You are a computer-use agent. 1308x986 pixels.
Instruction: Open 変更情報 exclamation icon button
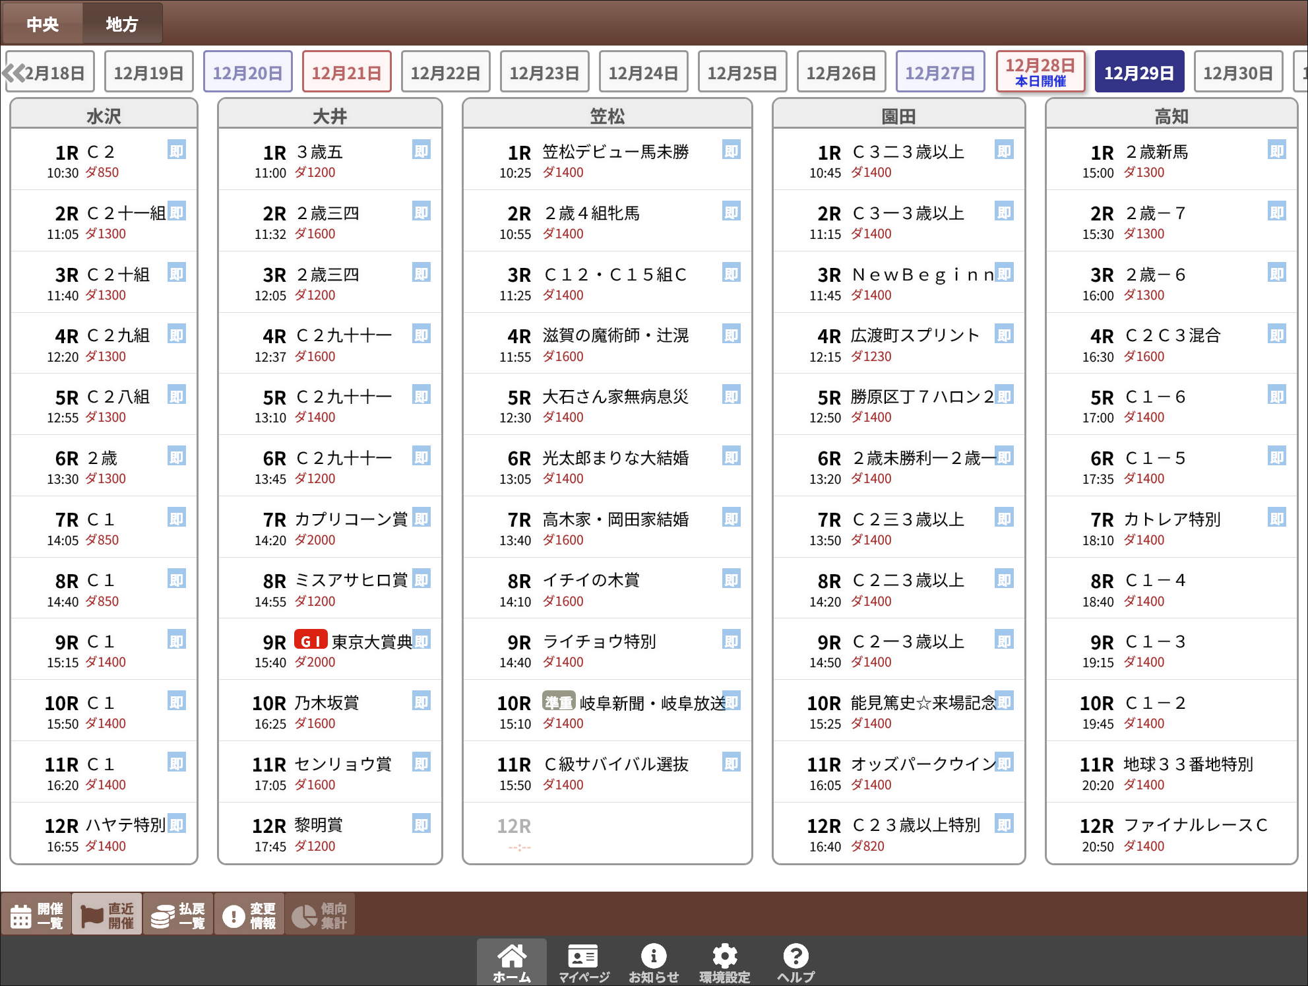(x=249, y=915)
